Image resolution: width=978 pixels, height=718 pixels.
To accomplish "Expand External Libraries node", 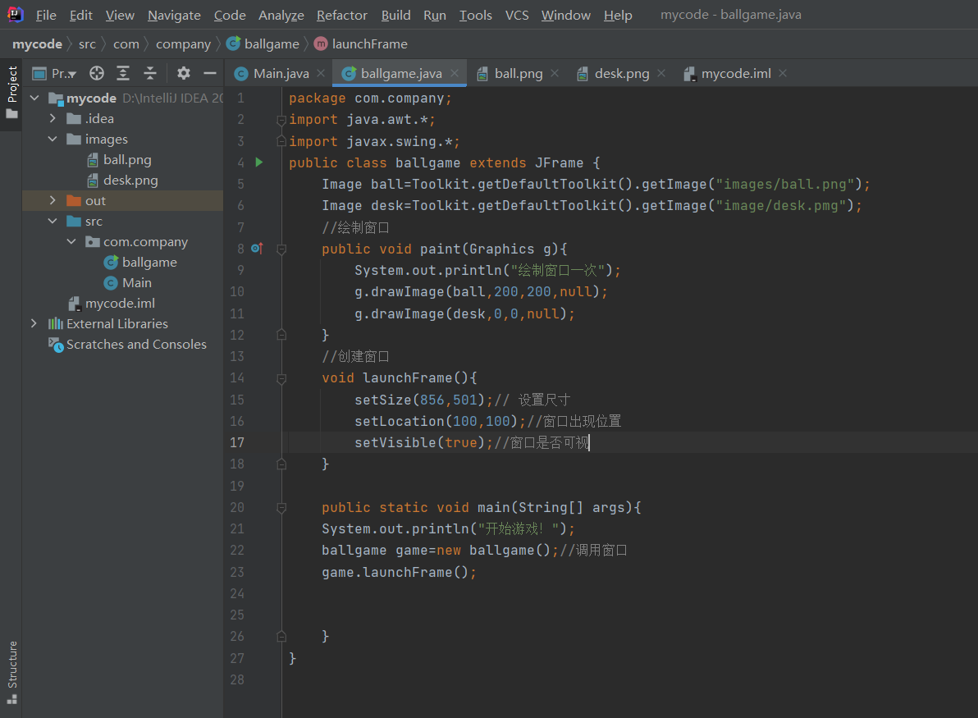I will (34, 323).
